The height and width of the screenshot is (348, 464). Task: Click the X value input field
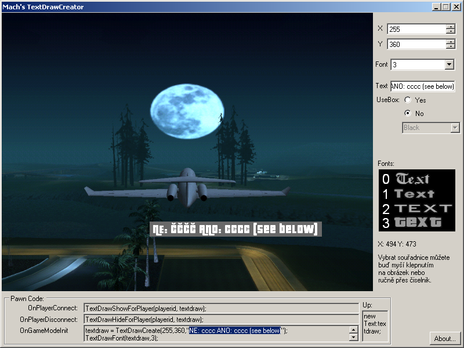click(x=418, y=29)
